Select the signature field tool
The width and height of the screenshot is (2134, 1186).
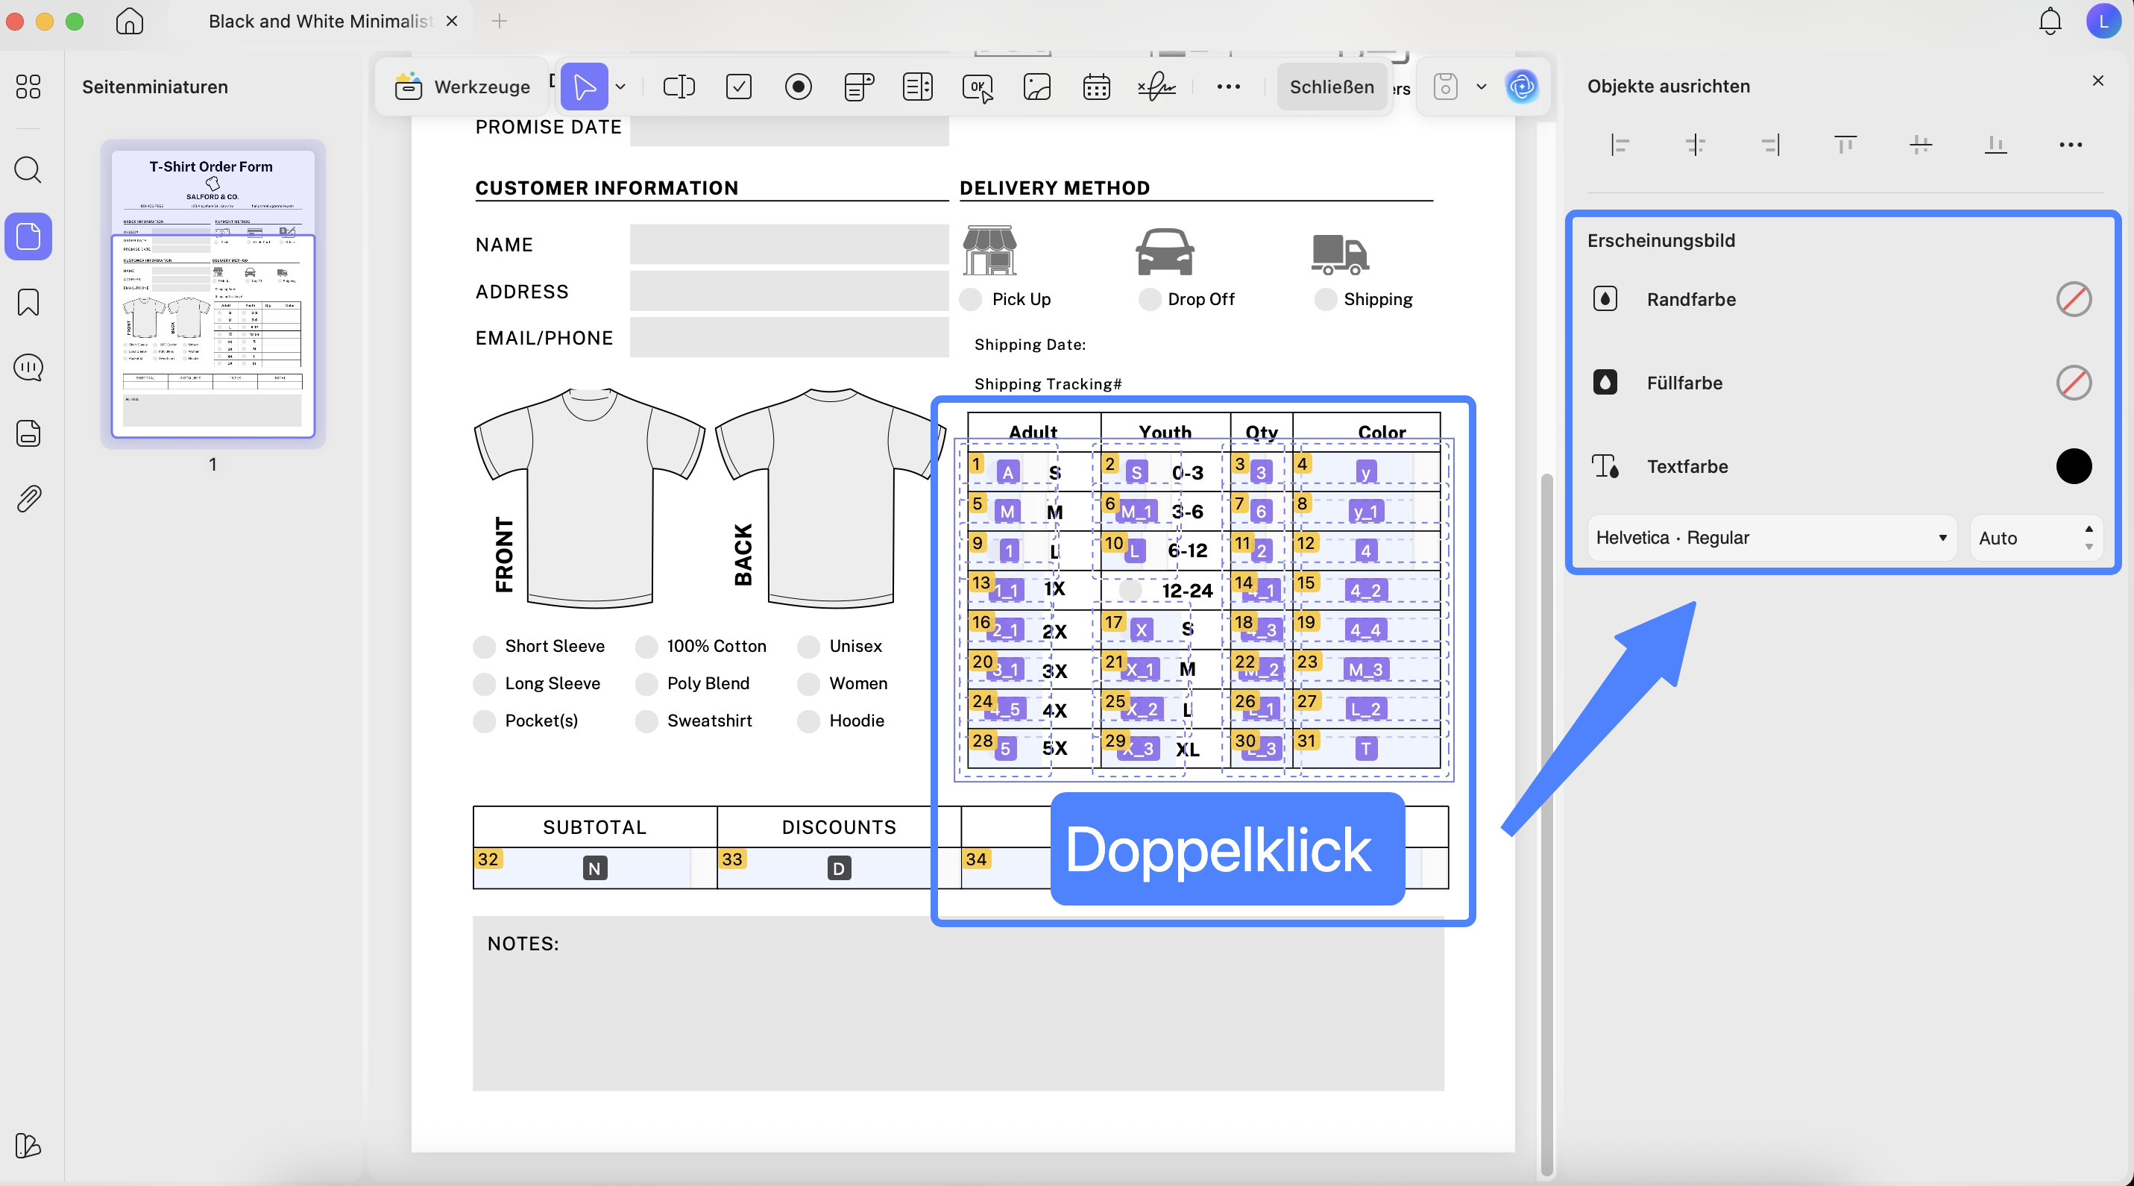coord(1156,87)
